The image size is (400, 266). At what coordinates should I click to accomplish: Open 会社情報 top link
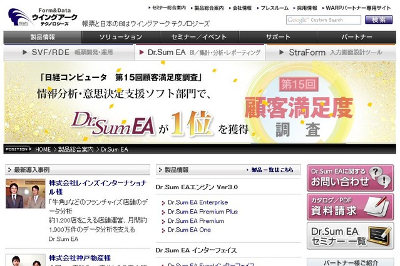(x=242, y=8)
